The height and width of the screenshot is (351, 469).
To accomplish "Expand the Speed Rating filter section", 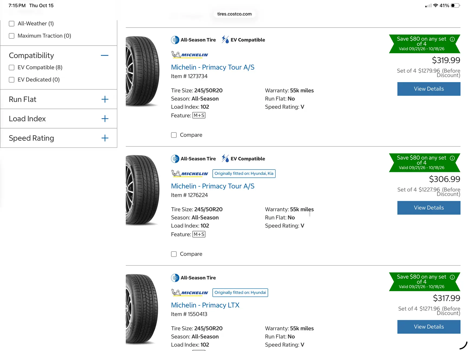I will 105,138.
